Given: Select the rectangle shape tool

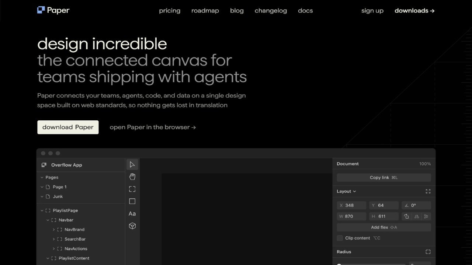Looking at the screenshot, I should (132, 201).
